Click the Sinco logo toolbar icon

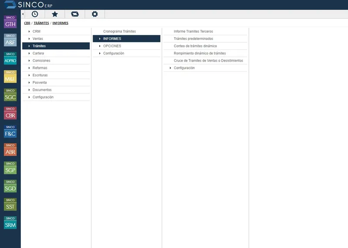click(75, 14)
